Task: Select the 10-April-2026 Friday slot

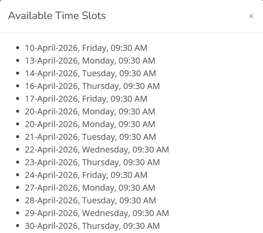Action: 86,48
